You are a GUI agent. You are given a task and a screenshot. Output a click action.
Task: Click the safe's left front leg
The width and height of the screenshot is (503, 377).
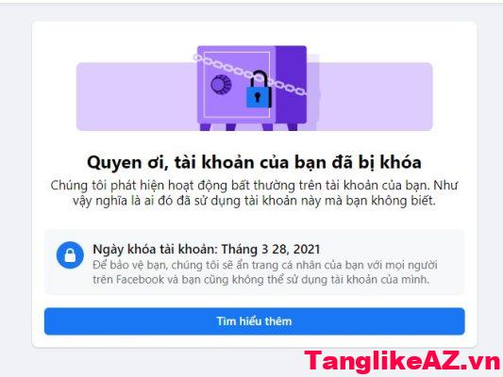tap(206, 127)
